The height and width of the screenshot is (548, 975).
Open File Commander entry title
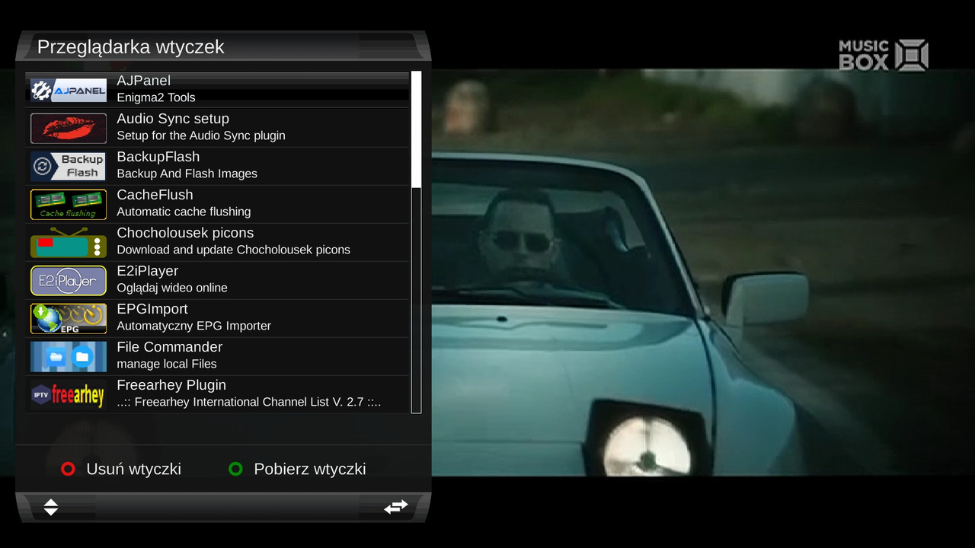170,347
